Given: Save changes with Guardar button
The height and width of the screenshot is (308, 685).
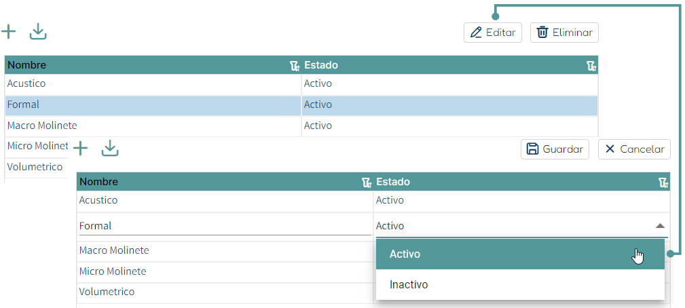Looking at the screenshot, I should tap(555, 149).
